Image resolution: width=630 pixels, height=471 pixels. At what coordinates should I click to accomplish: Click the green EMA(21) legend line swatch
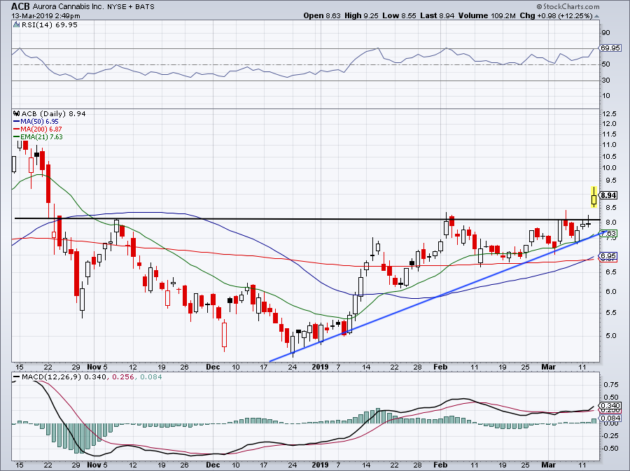point(17,137)
